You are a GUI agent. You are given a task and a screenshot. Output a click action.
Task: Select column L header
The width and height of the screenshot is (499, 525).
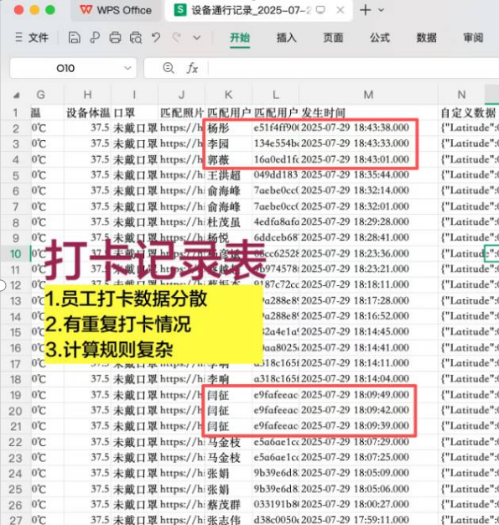pyautogui.click(x=276, y=95)
